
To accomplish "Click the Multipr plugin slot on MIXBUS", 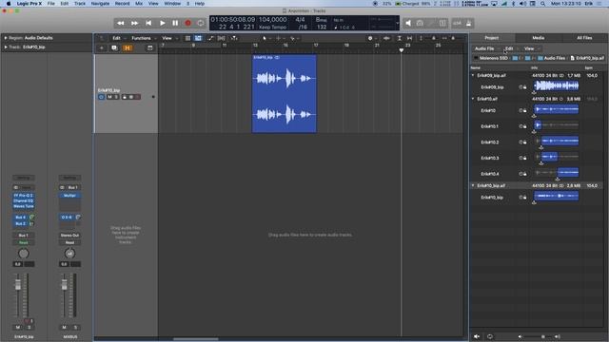I will click(69, 196).
